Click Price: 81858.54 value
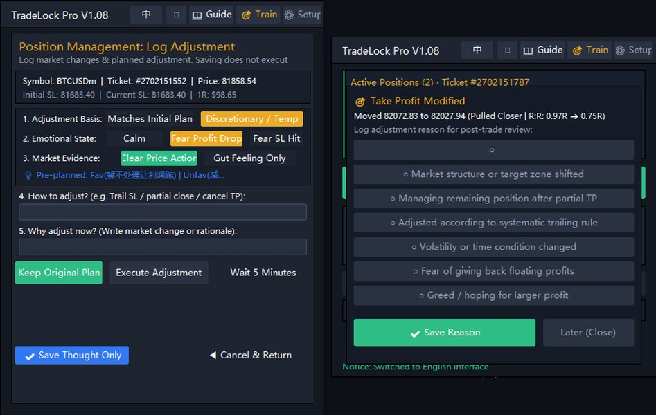The image size is (656, 415). 227,81
